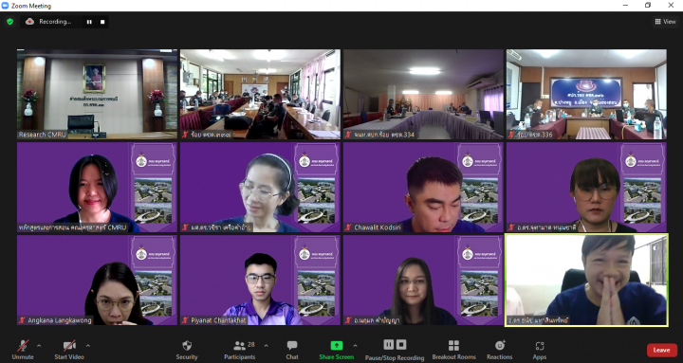Leave the meeting
This screenshot has width=683, height=363.
coord(662,350)
